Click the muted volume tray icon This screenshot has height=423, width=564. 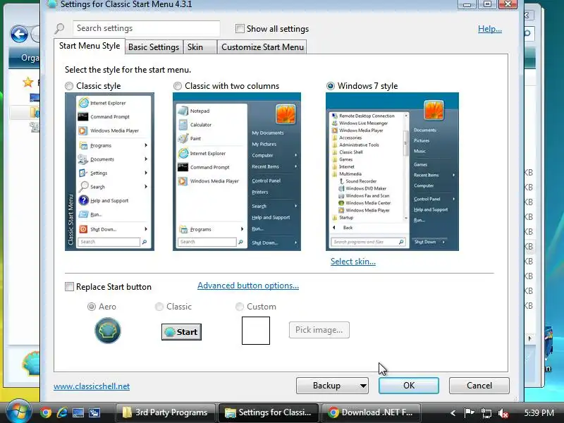(503, 413)
